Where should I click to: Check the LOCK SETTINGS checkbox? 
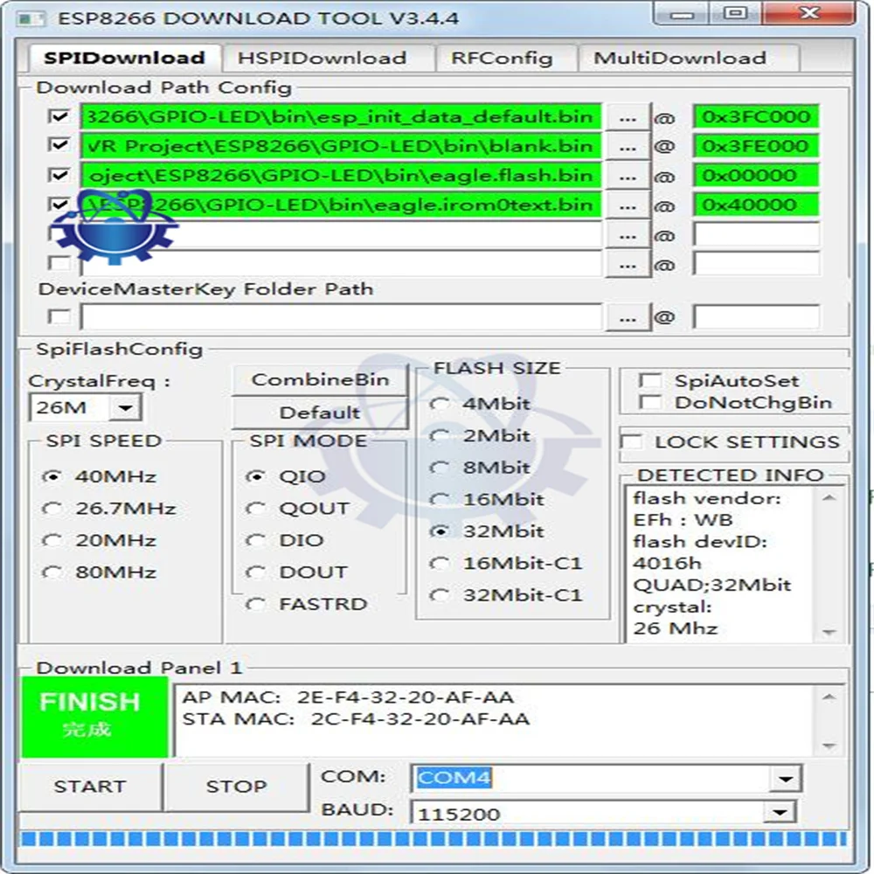(x=632, y=441)
